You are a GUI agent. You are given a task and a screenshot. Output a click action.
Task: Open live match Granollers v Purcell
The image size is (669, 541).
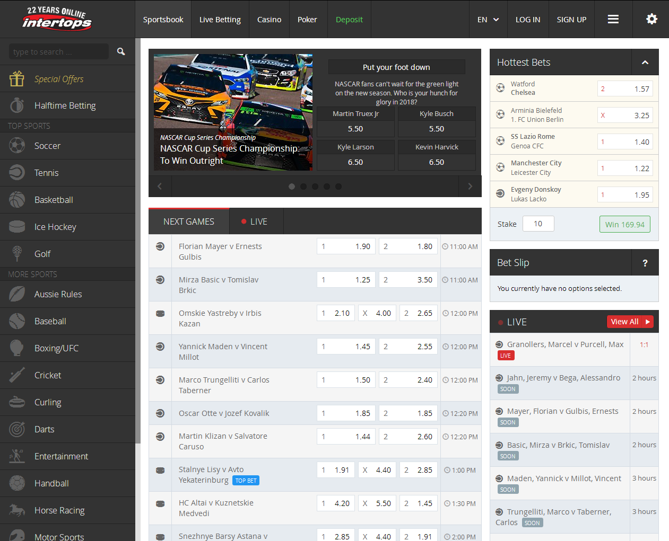point(565,344)
